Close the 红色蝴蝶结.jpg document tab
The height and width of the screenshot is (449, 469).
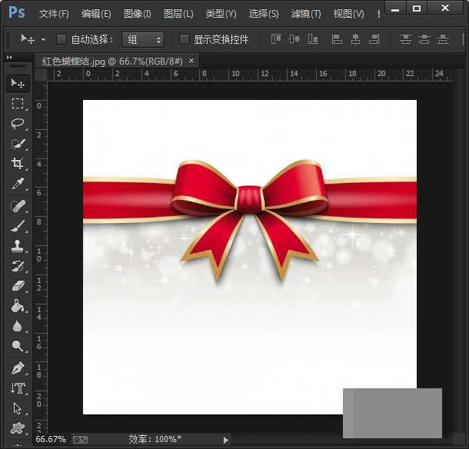(x=191, y=60)
